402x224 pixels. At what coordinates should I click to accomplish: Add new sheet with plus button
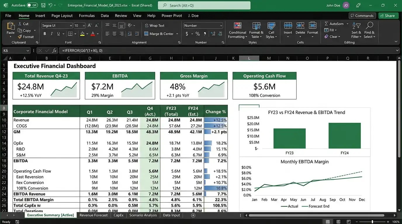tap(193, 215)
